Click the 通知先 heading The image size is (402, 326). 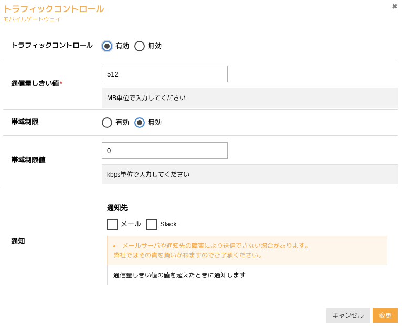tap(117, 208)
